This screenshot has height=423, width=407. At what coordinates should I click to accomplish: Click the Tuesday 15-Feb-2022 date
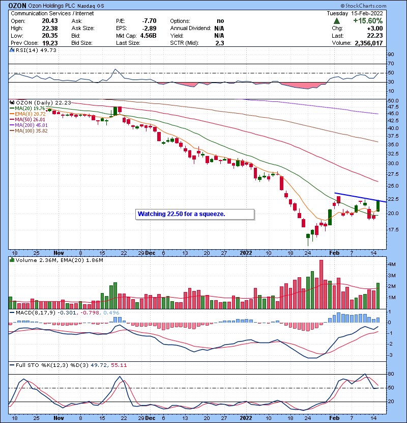coord(355,13)
